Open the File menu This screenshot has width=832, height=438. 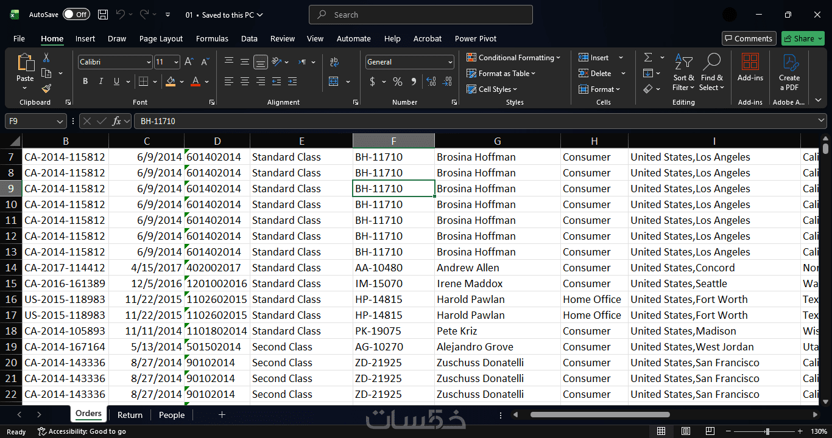click(19, 38)
